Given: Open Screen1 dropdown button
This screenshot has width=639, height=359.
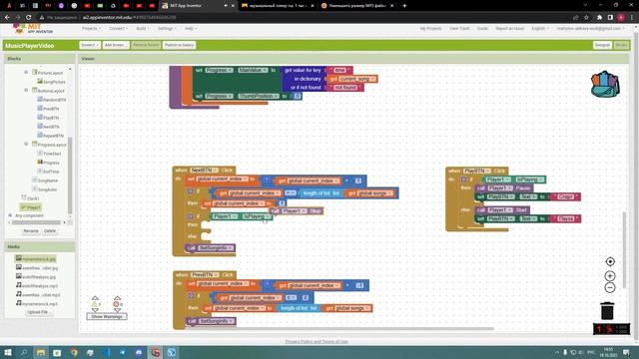Looking at the screenshot, I should point(90,45).
